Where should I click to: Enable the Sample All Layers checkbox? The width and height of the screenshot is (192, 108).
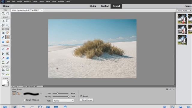pyautogui.click(x=24, y=100)
